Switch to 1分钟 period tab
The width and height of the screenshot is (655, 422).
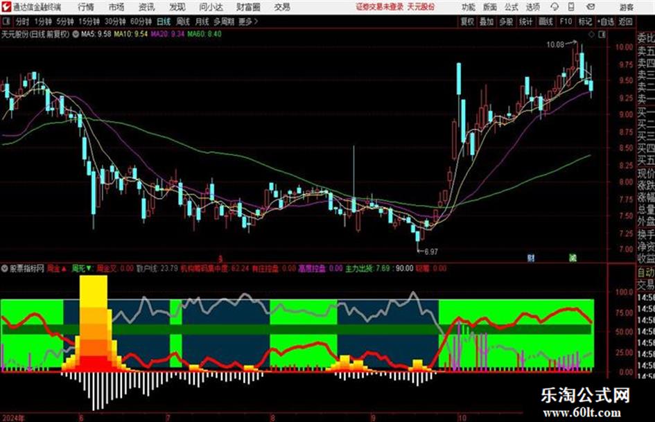[42, 21]
